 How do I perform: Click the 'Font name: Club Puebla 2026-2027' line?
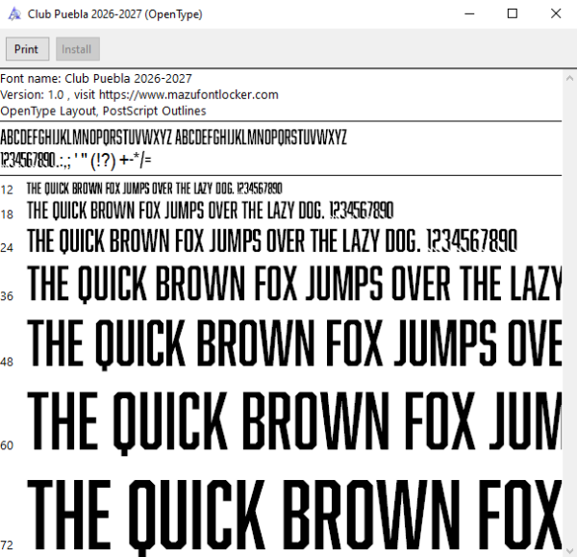[96, 79]
